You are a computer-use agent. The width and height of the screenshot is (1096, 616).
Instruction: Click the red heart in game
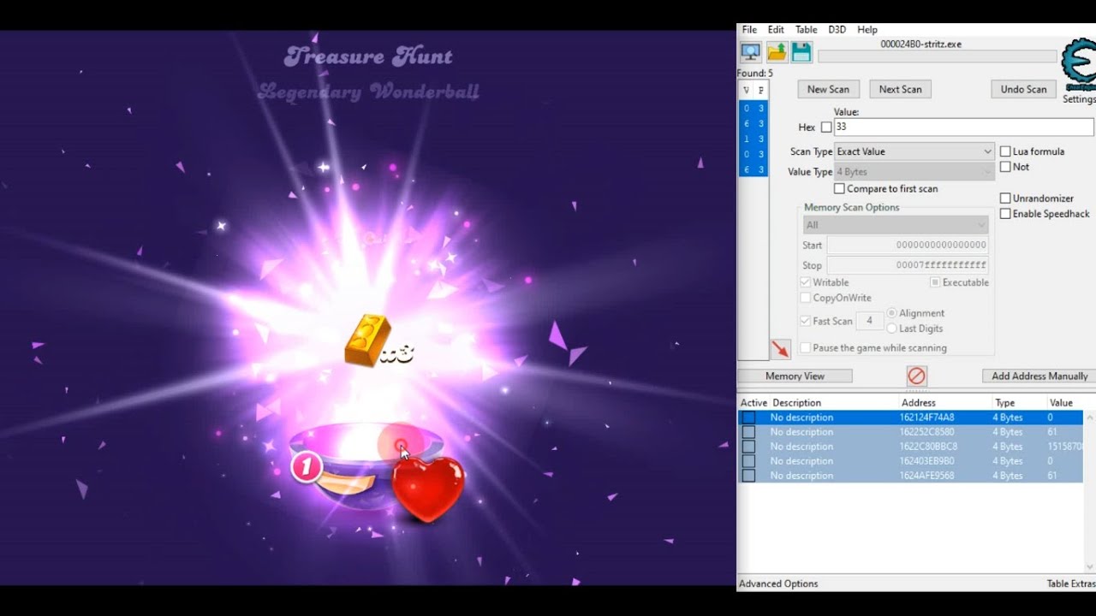pos(428,488)
